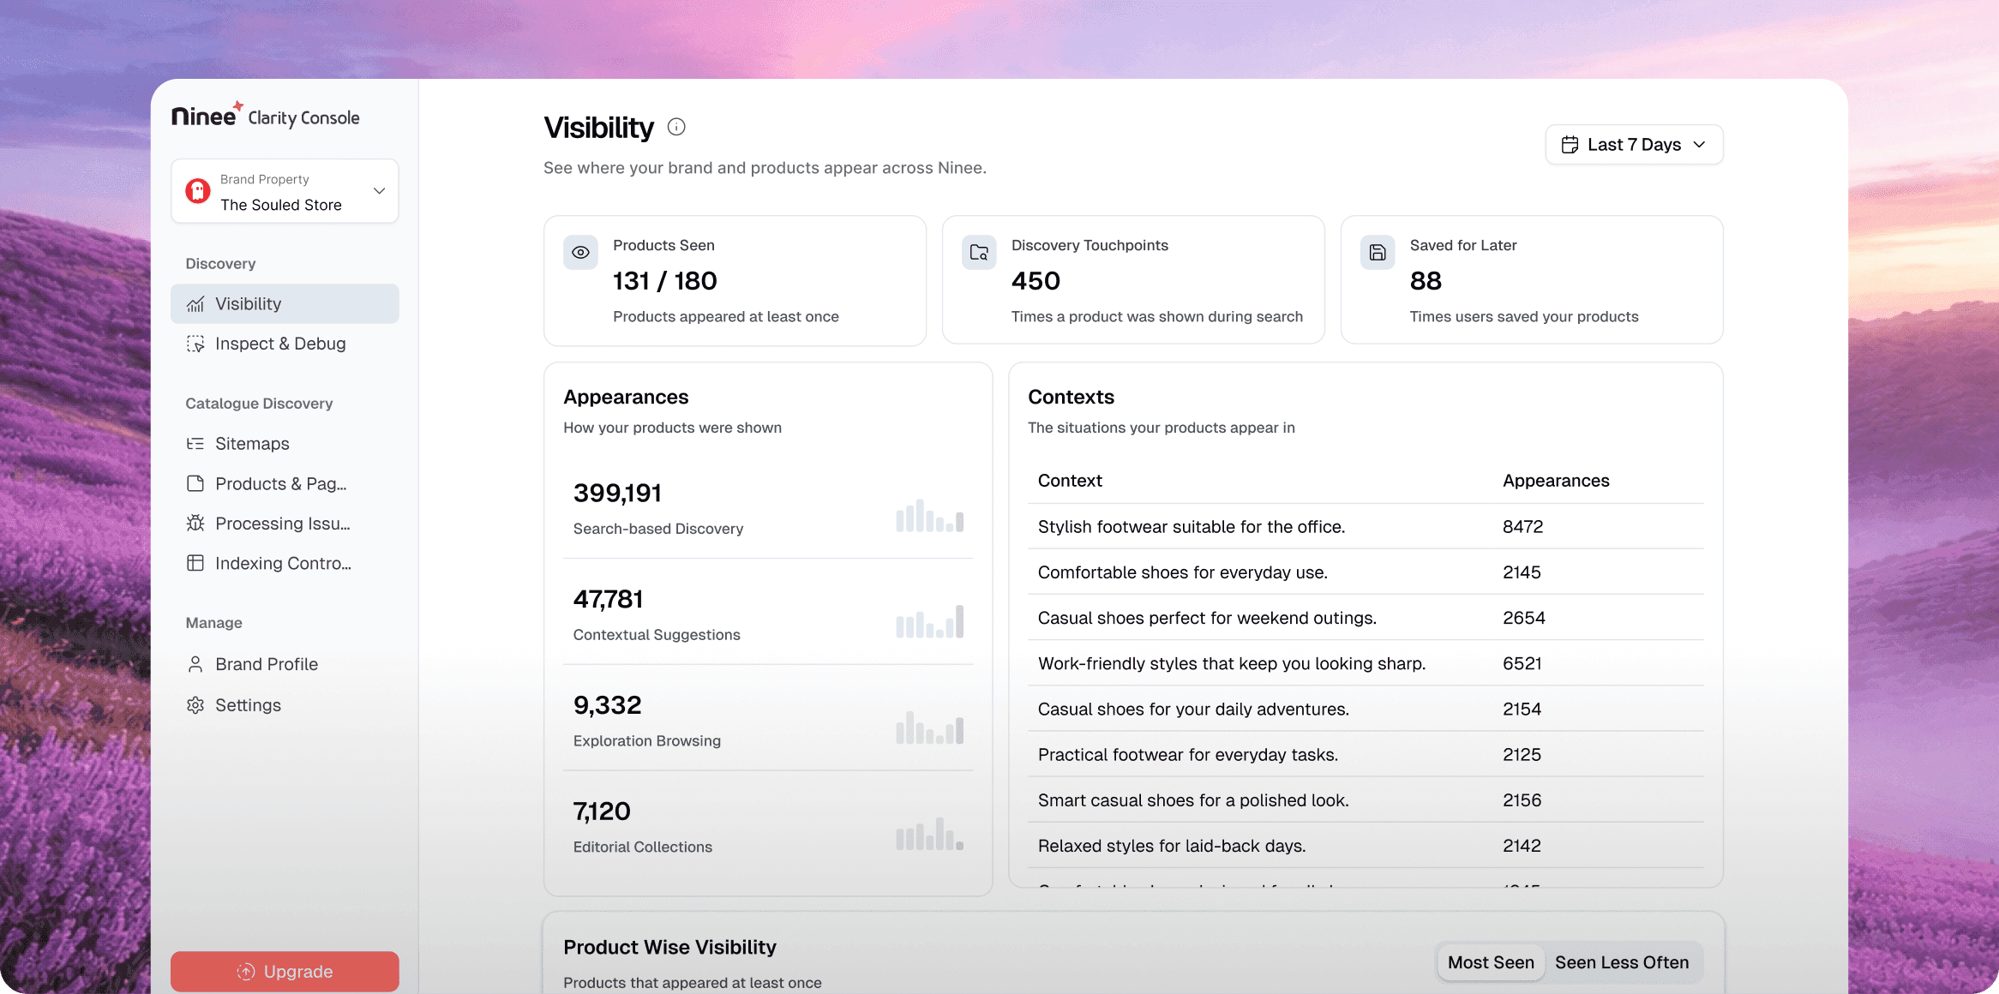Click the Saved for Later disk icon
Screen dimensions: 1999x994
(x=1378, y=253)
